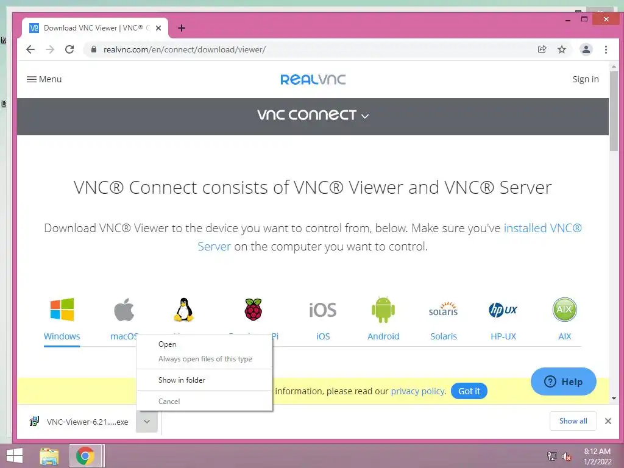Select the AIX green circle icon
Screen dimensions: 624x468
(564, 310)
